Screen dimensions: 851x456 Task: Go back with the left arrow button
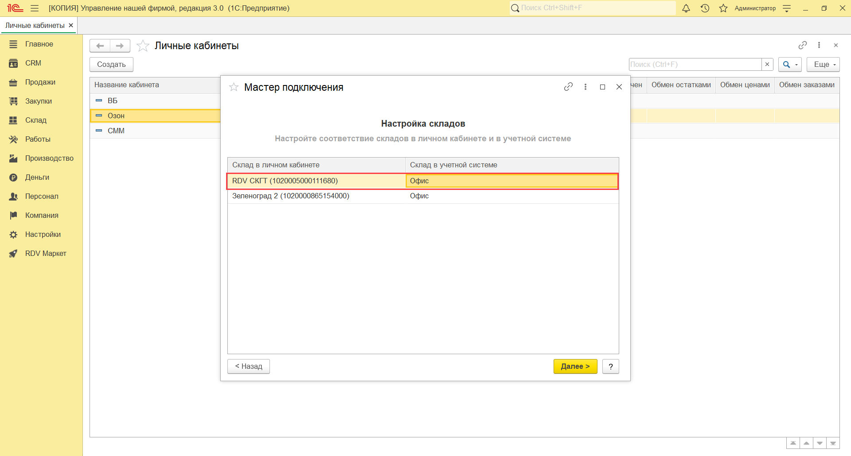[x=100, y=46]
